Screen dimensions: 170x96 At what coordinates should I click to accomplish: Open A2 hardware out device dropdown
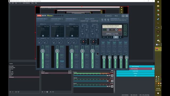(x=105, y=20)
